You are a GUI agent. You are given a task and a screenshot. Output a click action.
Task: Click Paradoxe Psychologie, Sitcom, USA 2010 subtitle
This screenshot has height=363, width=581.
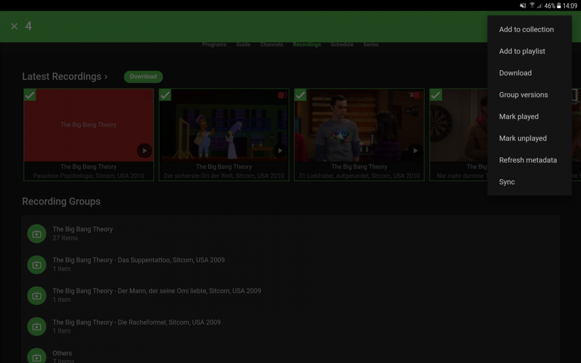pyautogui.click(x=89, y=176)
